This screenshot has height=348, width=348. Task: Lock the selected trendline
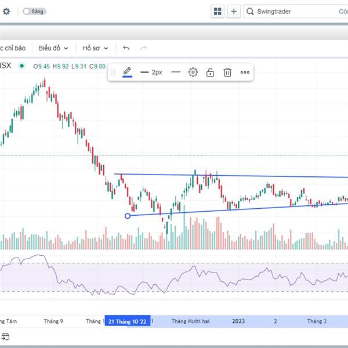[x=210, y=72]
